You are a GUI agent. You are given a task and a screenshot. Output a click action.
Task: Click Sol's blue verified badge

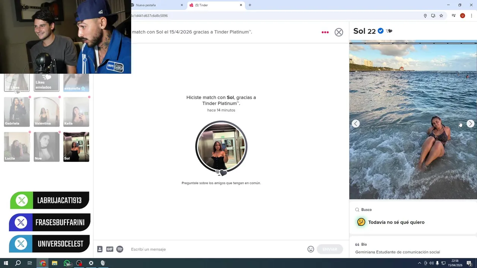coord(380,31)
